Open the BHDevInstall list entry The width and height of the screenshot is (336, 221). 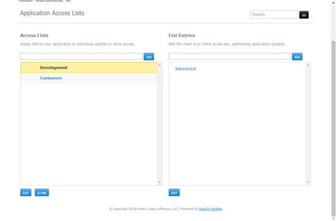(x=186, y=69)
